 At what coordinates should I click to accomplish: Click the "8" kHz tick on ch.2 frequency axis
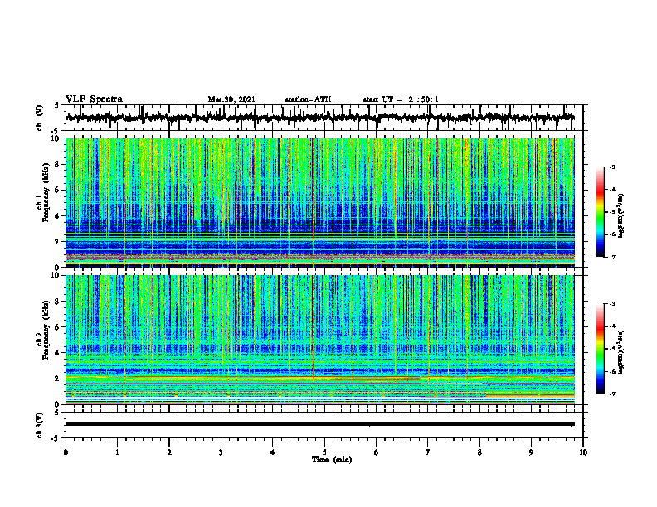(58, 302)
